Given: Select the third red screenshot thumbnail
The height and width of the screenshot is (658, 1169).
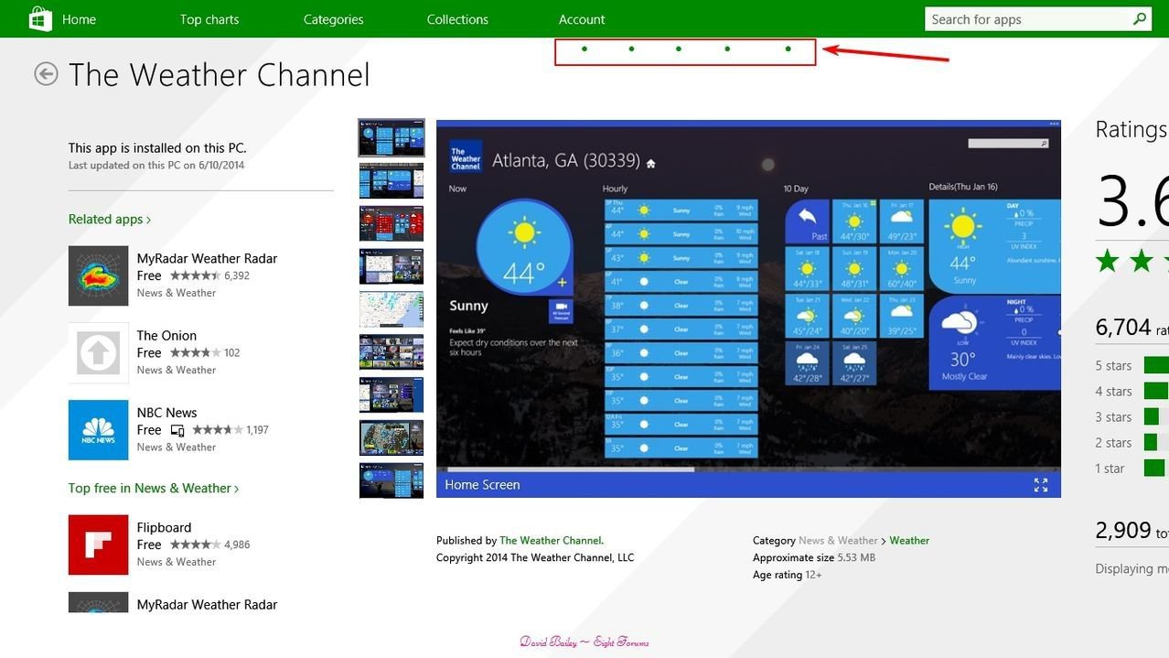Looking at the screenshot, I should pos(391,223).
